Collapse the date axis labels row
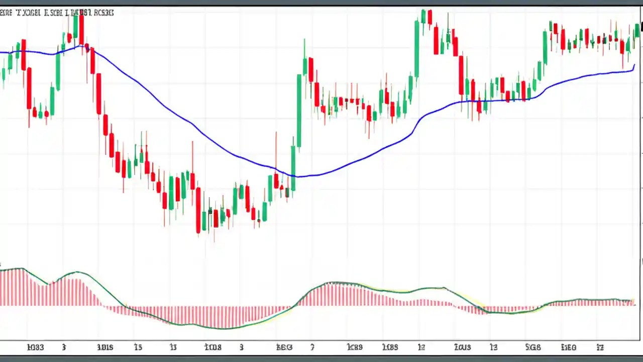643x362 pixels. pos(321,347)
